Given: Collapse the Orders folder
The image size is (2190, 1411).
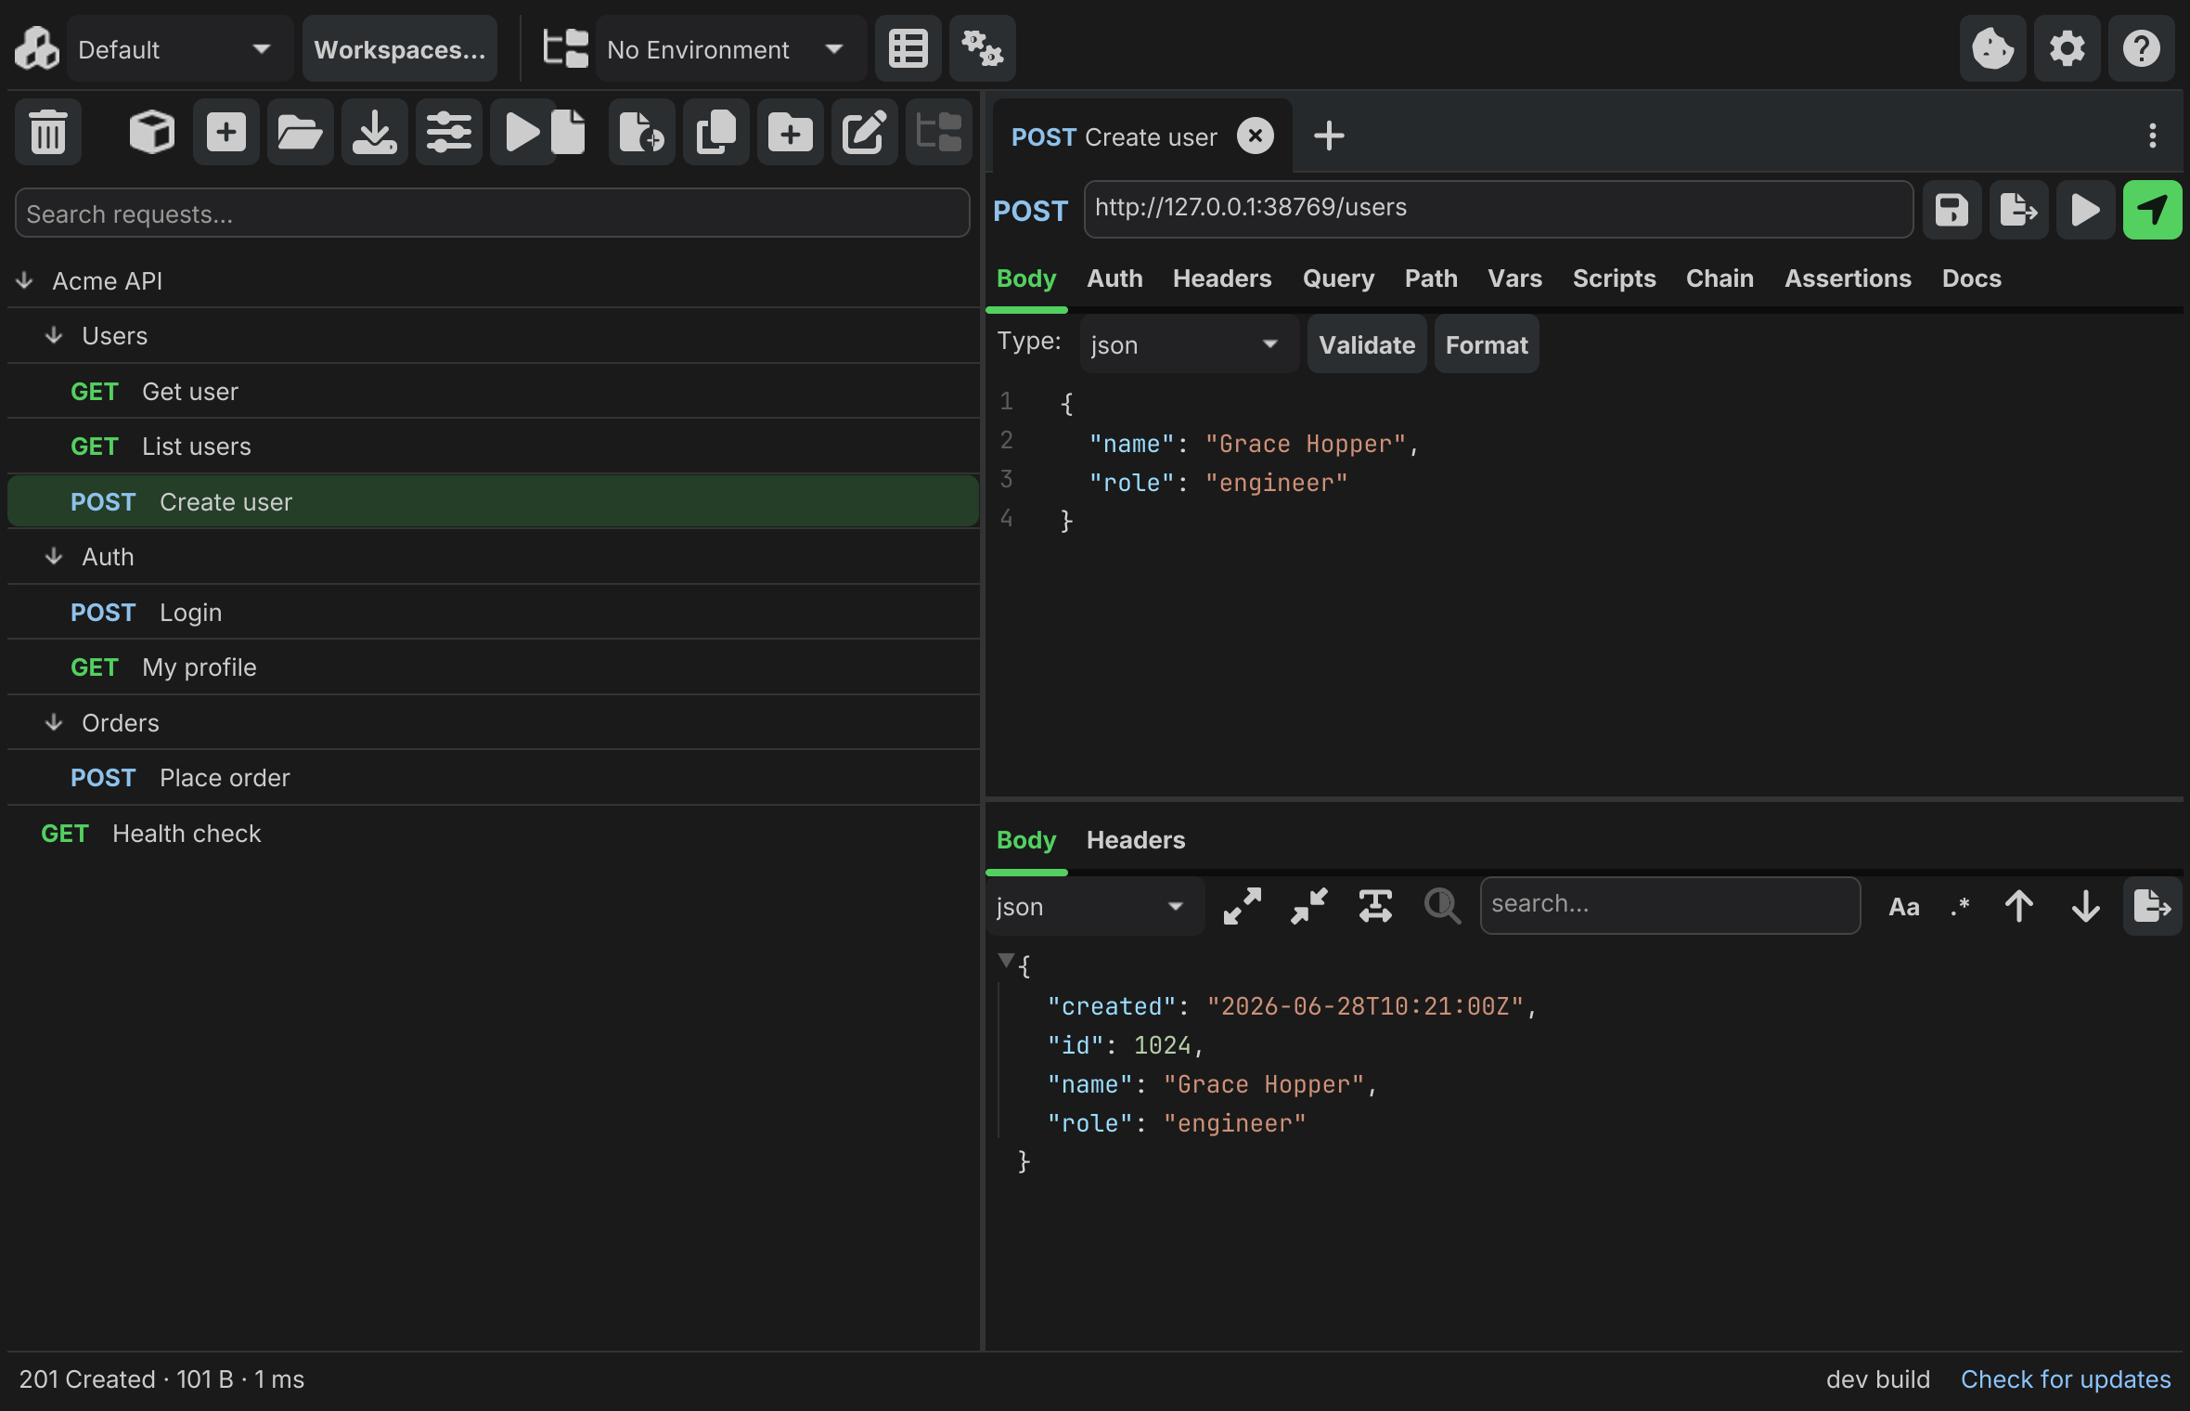Looking at the screenshot, I should [54, 722].
